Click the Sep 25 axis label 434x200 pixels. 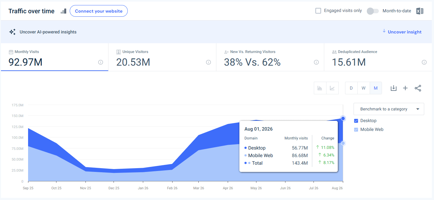(28, 188)
